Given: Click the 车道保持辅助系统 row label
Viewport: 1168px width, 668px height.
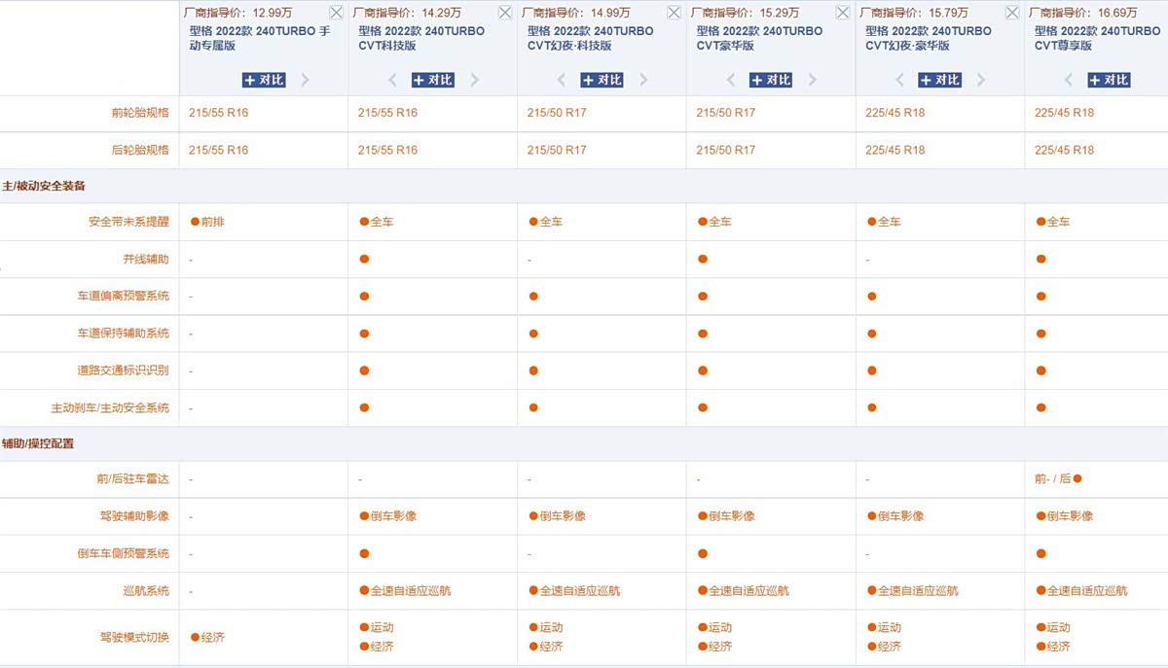Looking at the screenshot, I should coord(124,334).
